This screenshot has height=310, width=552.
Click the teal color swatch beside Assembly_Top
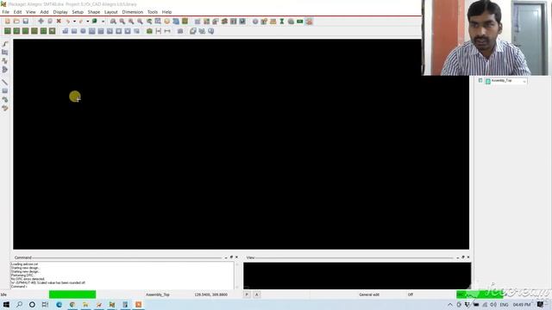(x=488, y=81)
